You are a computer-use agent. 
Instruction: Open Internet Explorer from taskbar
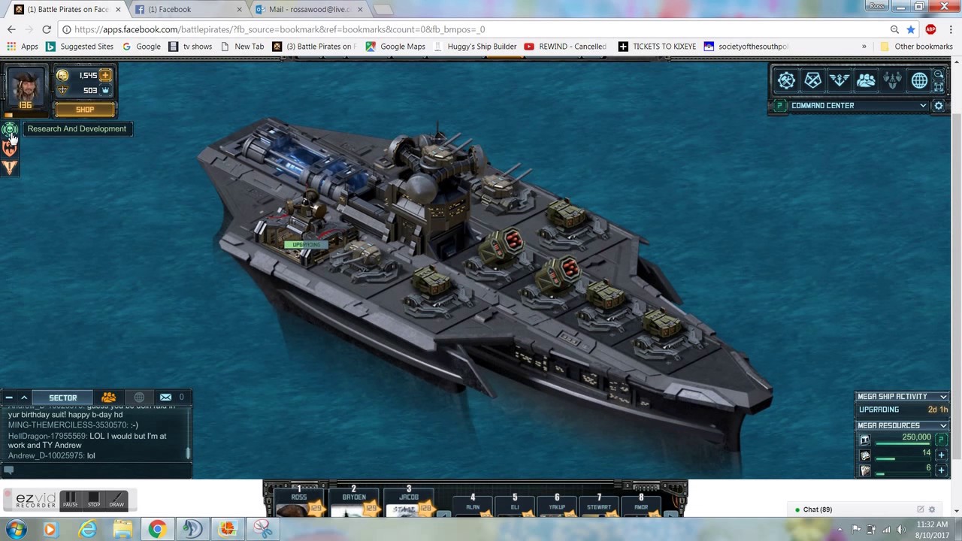pyautogui.click(x=87, y=530)
